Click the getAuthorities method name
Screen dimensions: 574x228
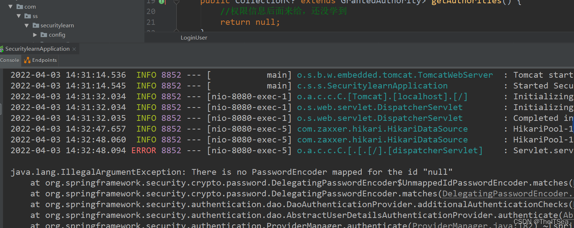point(466,2)
